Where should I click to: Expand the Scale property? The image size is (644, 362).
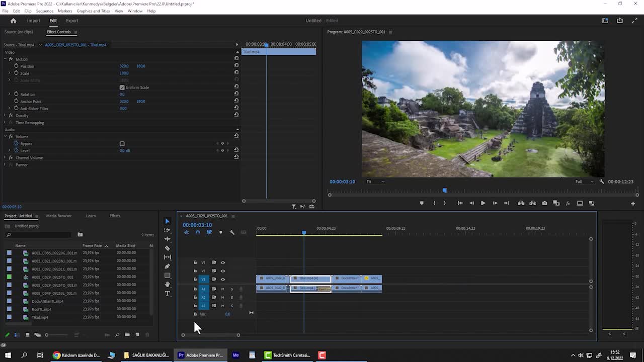pyautogui.click(x=9, y=73)
